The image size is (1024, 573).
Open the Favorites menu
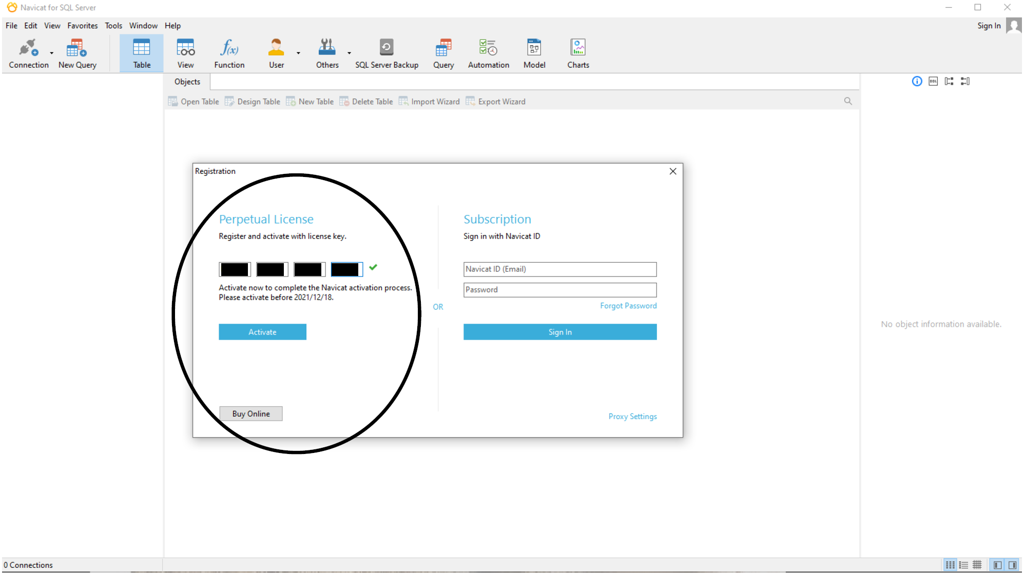pyautogui.click(x=82, y=26)
